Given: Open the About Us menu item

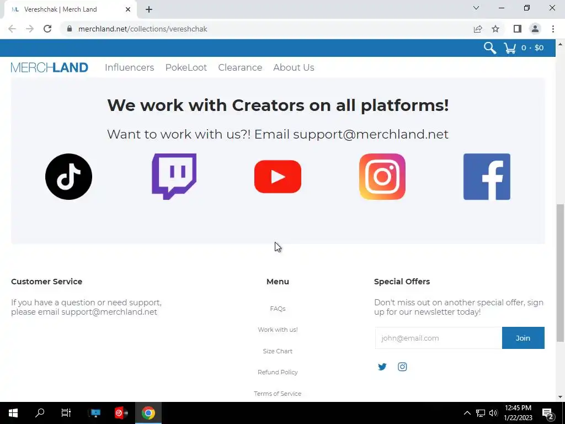Looking at the screenshot, I should point(294,67).
